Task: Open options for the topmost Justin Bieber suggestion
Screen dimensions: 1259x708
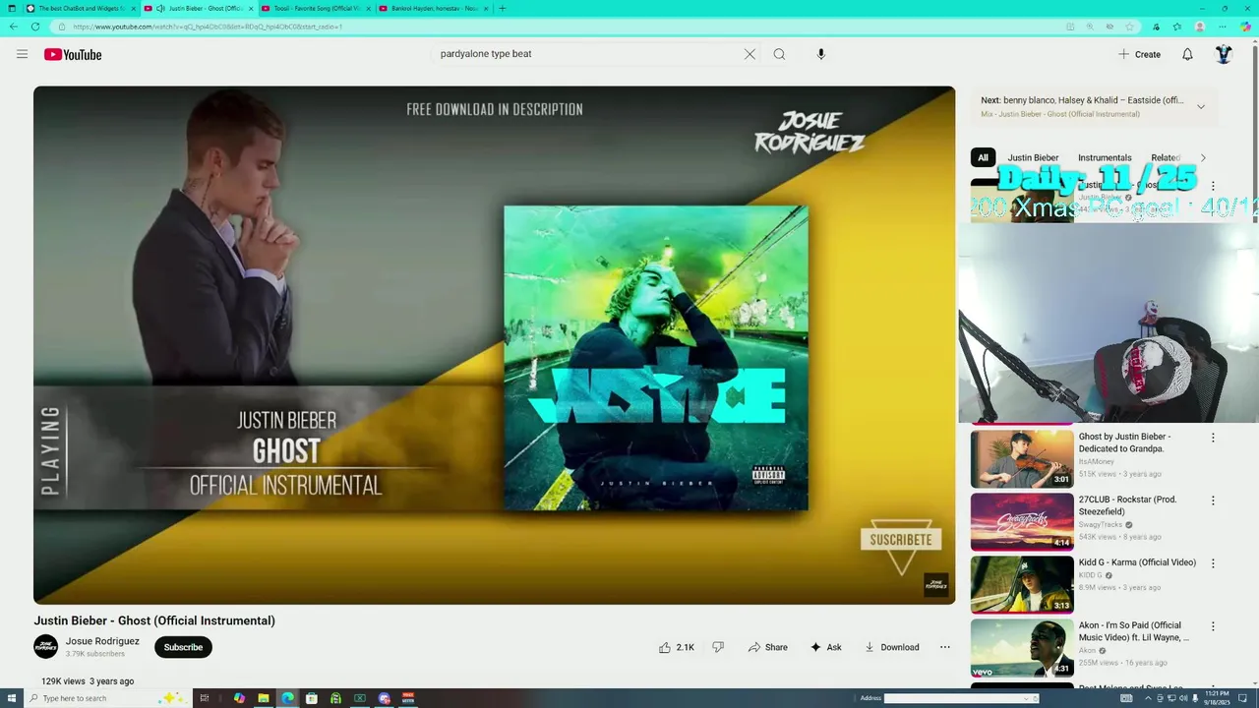Action: tap(1213, 186)
